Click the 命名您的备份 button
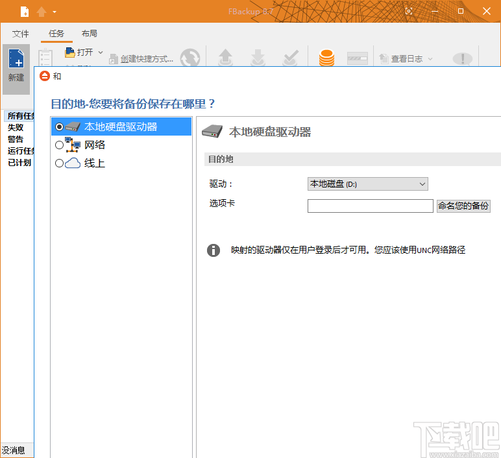The image size is (501, 458). pyautogui.click(x=463, y=206)
